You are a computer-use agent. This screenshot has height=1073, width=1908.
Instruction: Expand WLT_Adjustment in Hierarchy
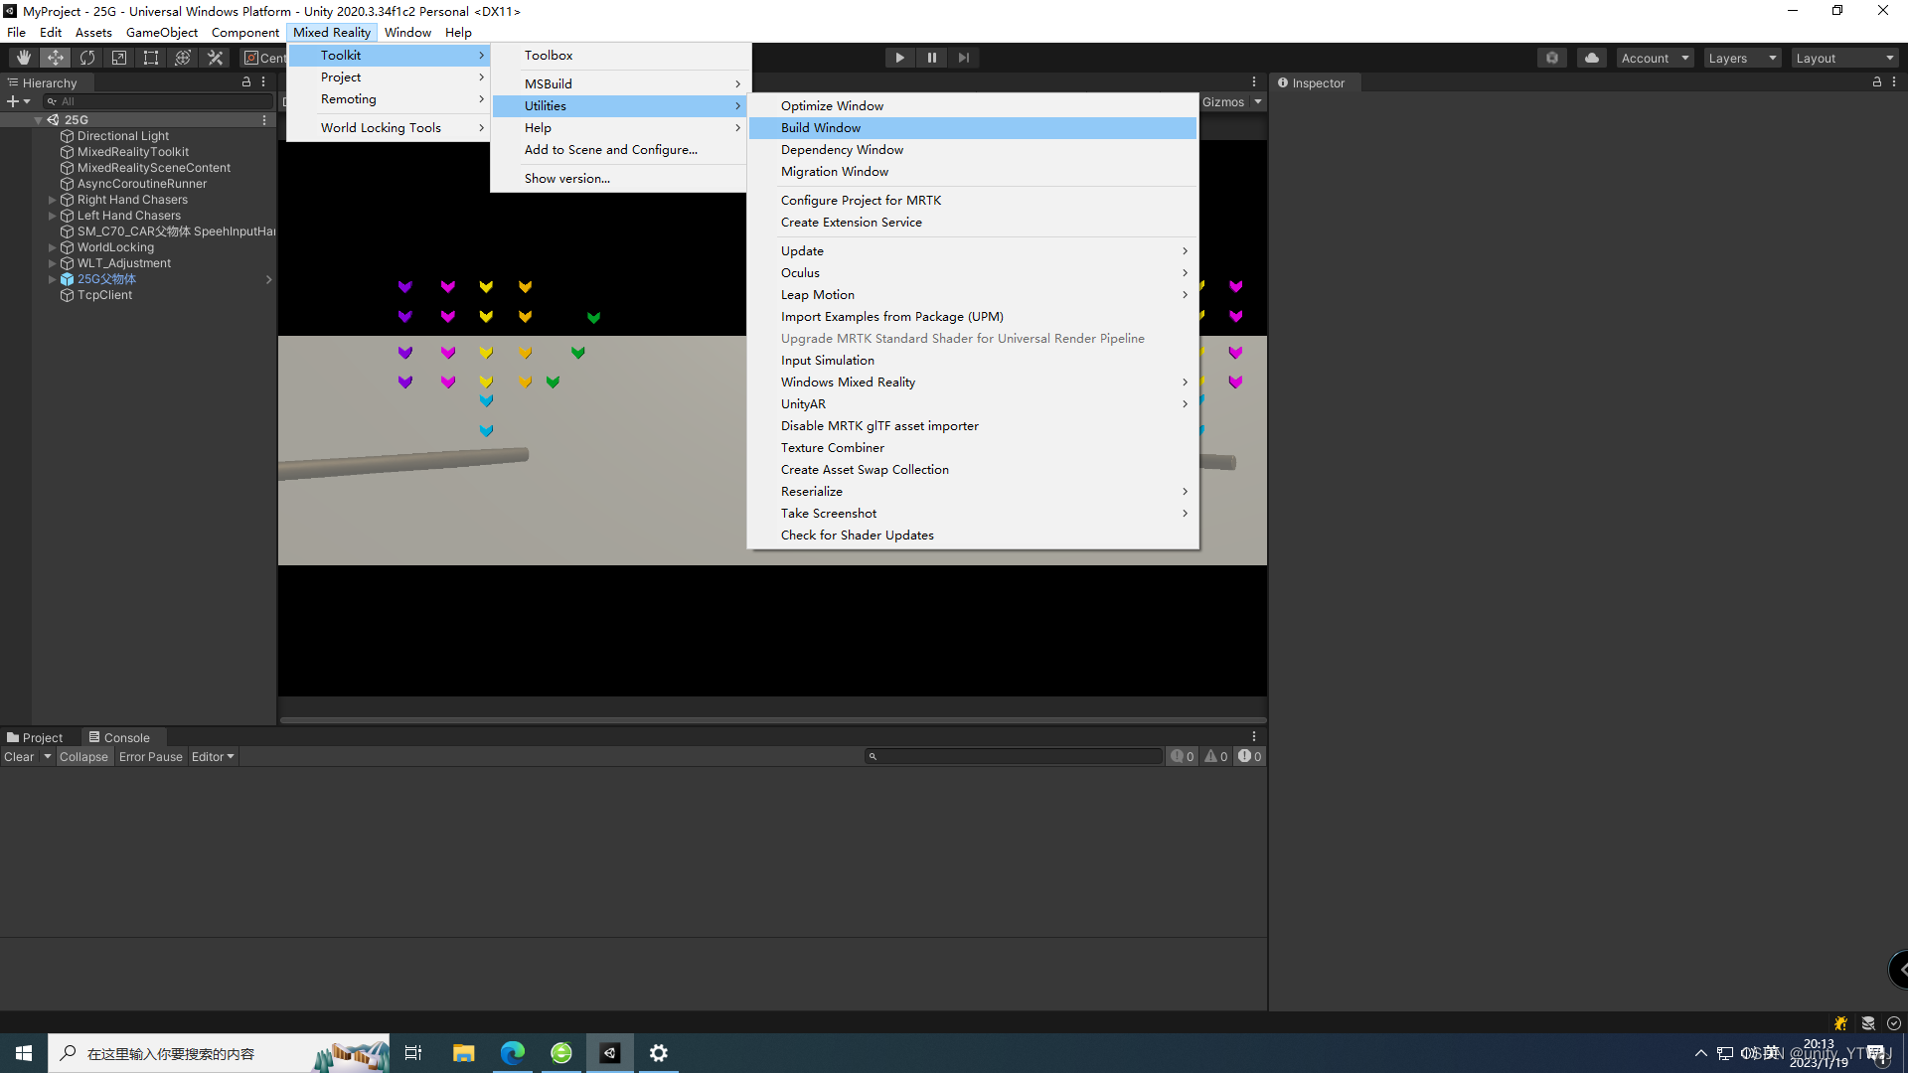tap(53, 263)
